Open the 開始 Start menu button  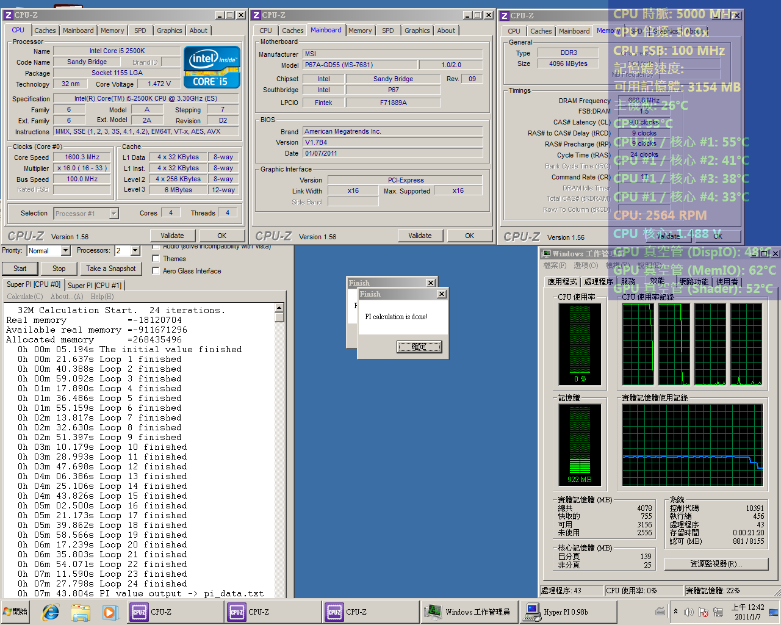16,612
